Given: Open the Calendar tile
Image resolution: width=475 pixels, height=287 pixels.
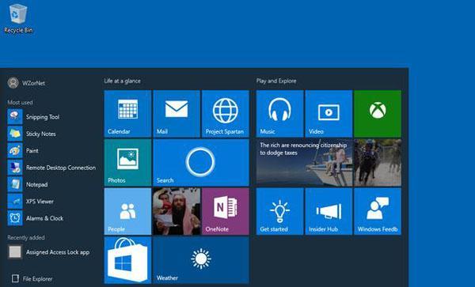Looking at the screenshot, I should [127, 114].
